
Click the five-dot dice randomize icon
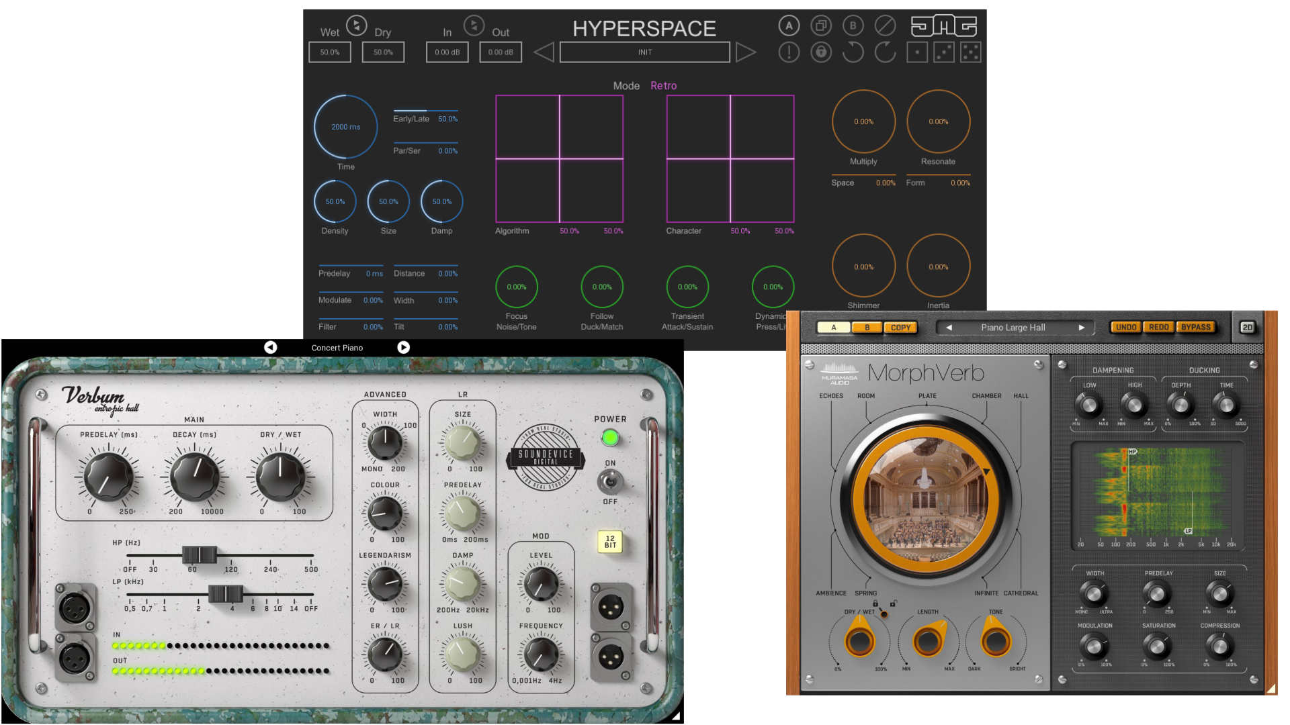pyautogui.click(x=970, y=52)
